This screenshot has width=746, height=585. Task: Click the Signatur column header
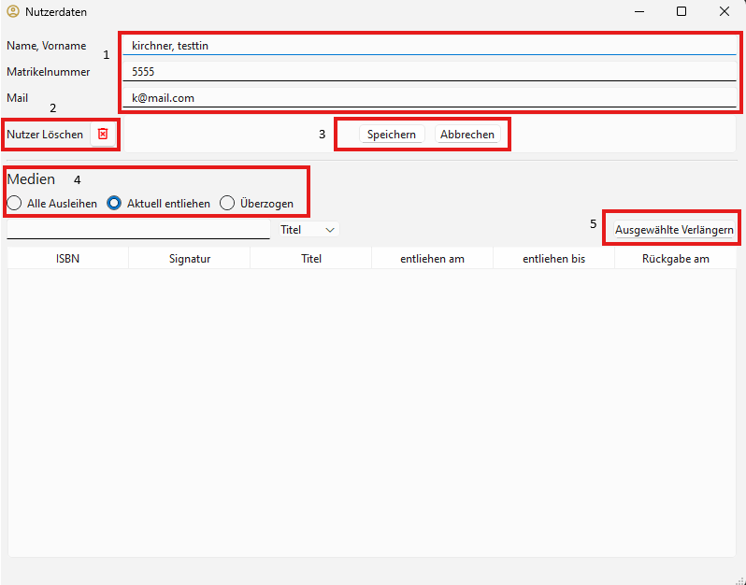(x=190, y=259)
